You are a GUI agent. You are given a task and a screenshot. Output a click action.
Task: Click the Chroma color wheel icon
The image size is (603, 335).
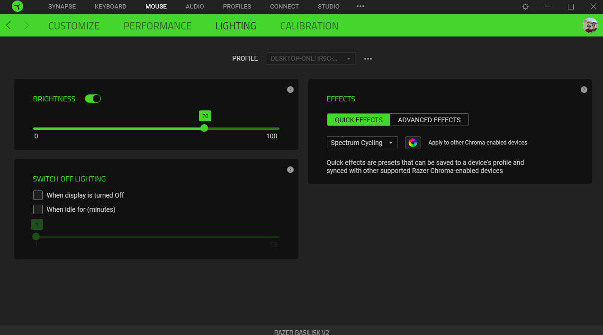[413, 143]
